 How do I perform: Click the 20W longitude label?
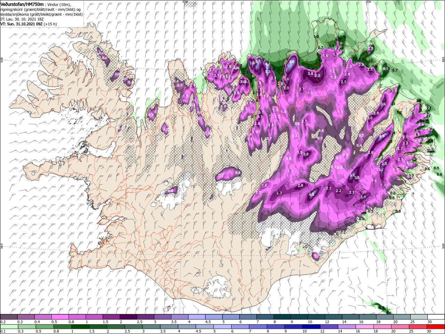click(x=185, y=2)
